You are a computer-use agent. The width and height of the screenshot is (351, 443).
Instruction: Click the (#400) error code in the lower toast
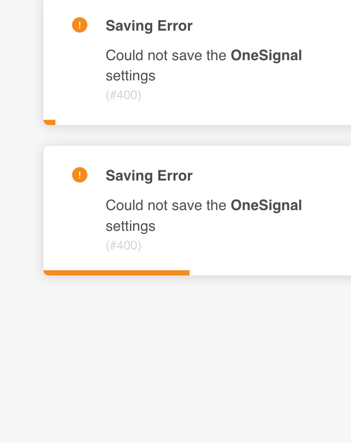click(124, 245)
